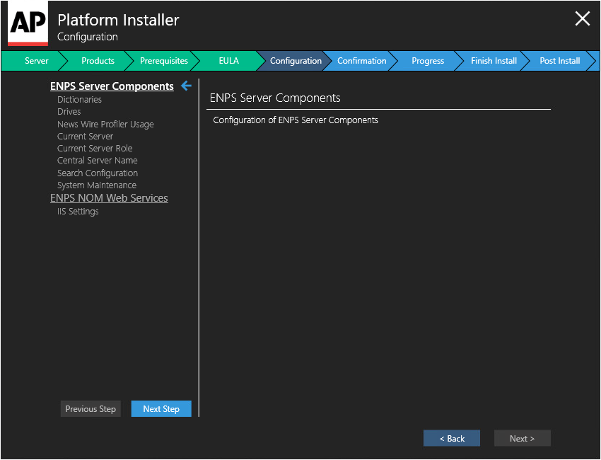Open the Current Server Role item
Image resolution: width=601 pixels, height=460 pixels.
coord(95,148)
